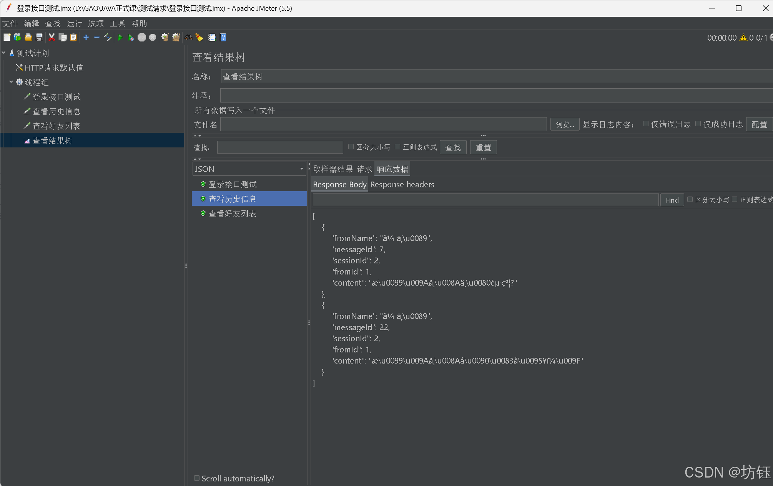Click the Open file folder icon
This screenshot has width=773, height=486.
pyautogui.click(x=28, y=37)
